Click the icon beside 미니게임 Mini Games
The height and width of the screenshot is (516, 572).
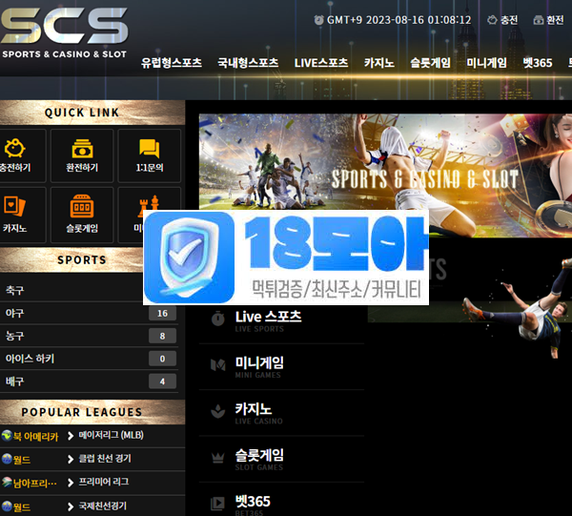click(218, 364)
